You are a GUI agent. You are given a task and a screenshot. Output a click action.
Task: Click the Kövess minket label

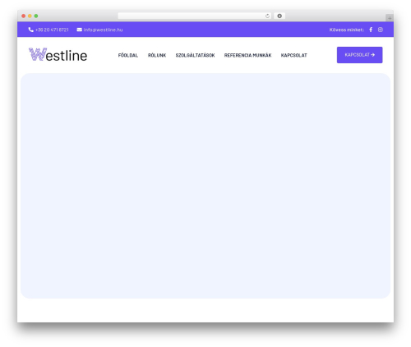tap(347, 30)
